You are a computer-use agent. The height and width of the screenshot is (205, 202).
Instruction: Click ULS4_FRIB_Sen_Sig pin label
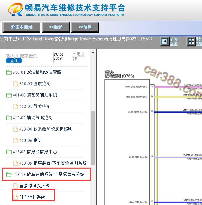(x=138, y=202)
